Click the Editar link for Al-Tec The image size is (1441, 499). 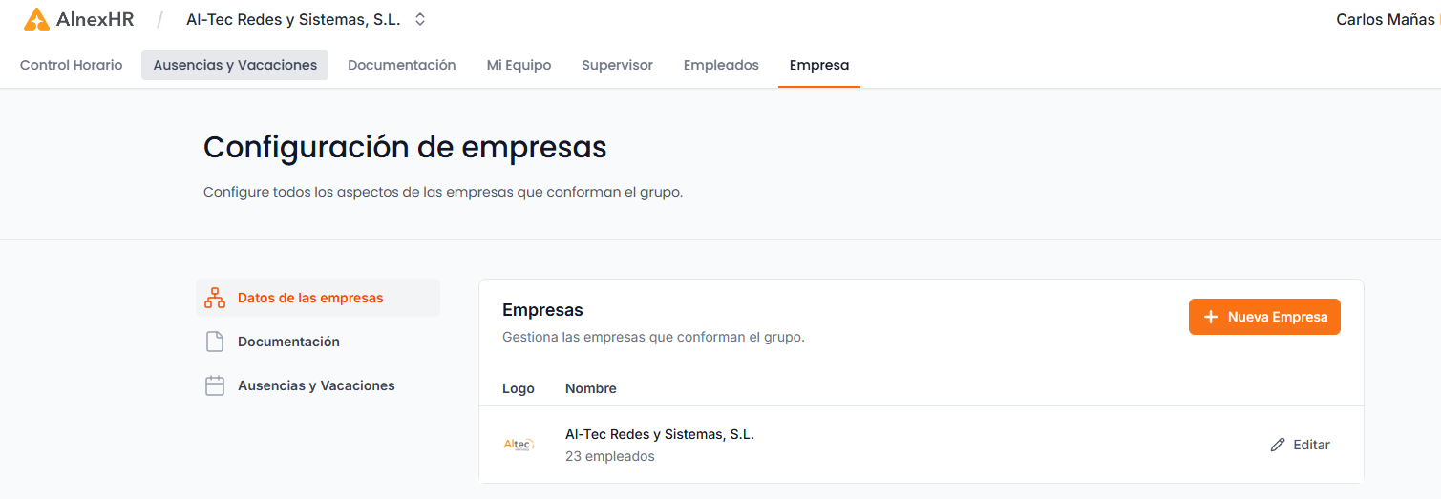point(1310,445)
